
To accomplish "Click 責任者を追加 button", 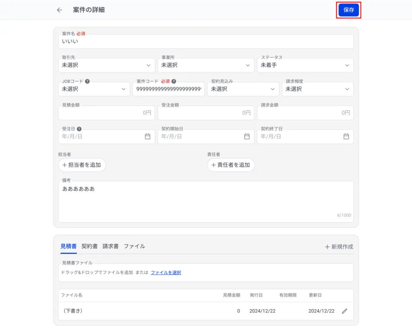I will pyautogui.click(x=231, y=165).
